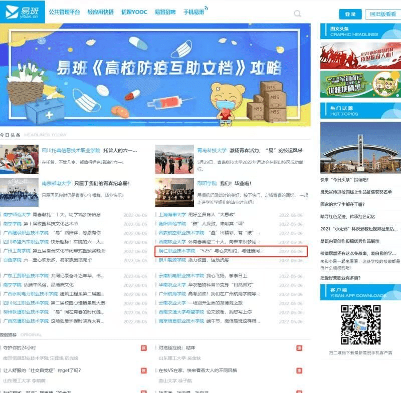Open the 高校防疫互助文档 banner
Viewport: 401px width, 393px height.
tap(155, 75)
